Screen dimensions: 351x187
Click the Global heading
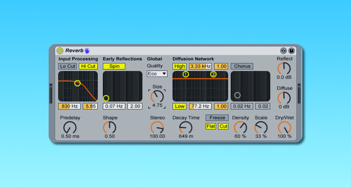coord(154,59)
